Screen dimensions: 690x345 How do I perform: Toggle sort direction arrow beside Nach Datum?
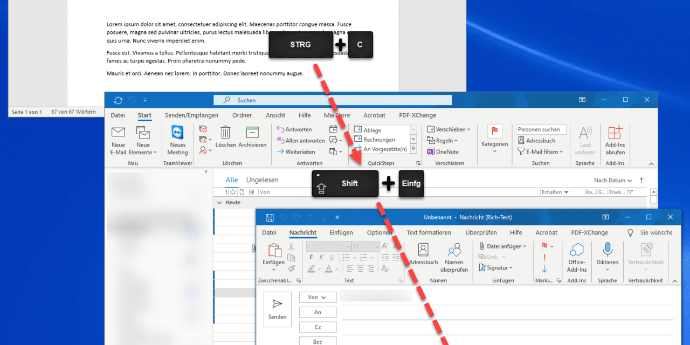(x=641, y=181)
